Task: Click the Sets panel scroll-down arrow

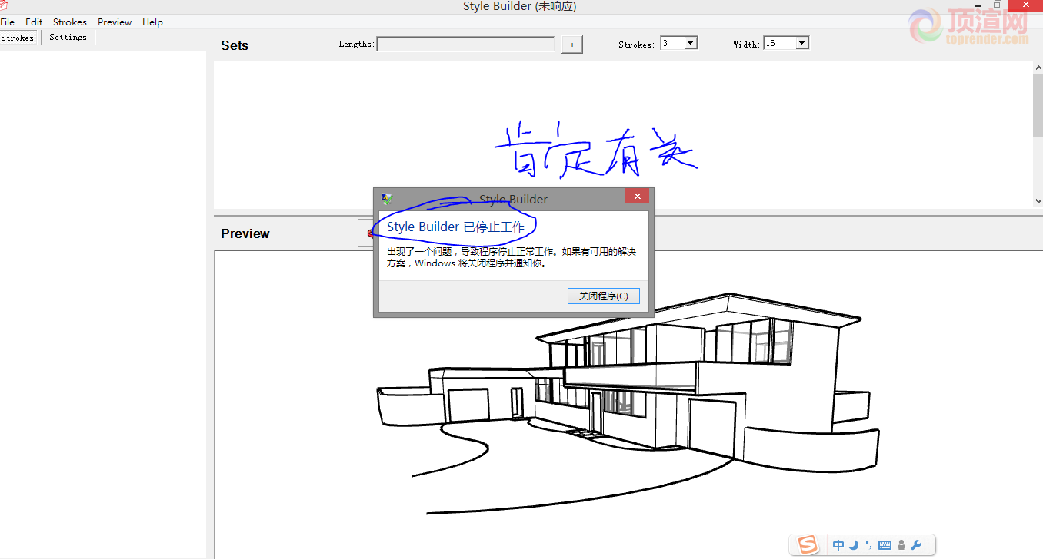Action: point(1038,201)
